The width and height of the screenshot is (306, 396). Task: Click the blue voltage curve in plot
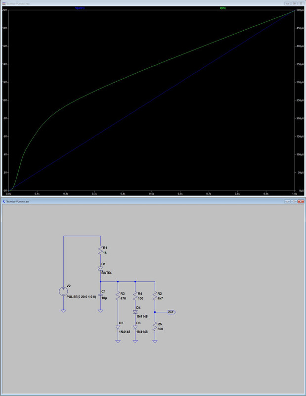coord(152,101)
